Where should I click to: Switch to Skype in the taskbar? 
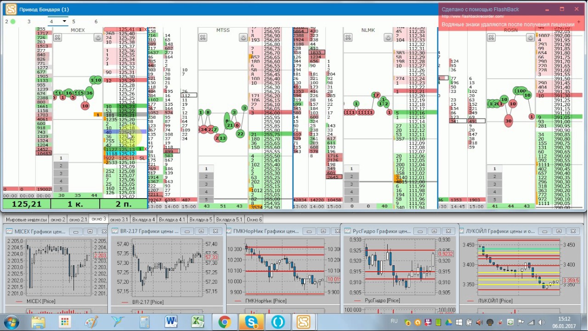tap(252, 322)
